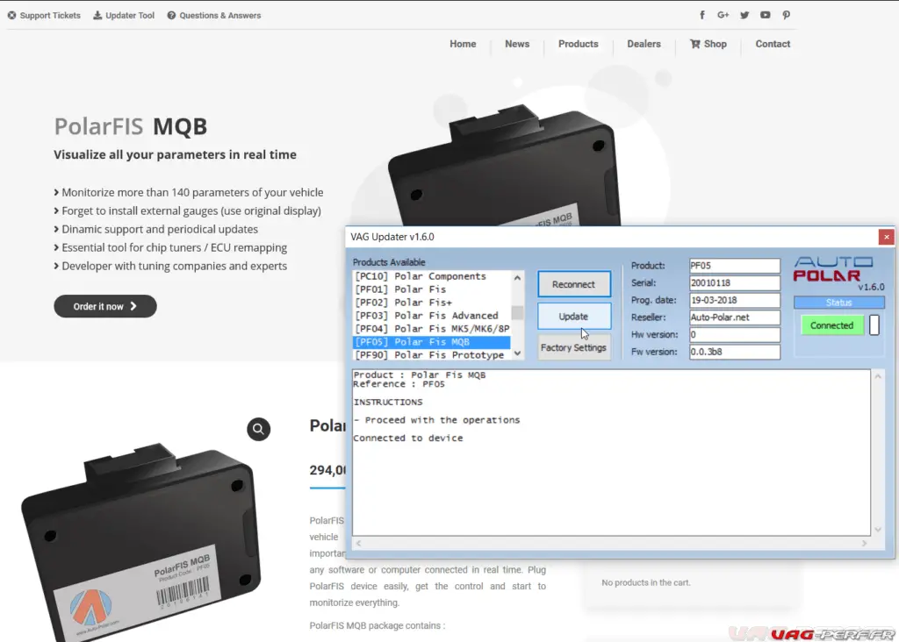Click the white indicator box beside Connected
Image resolution: width=899 pixels, height=642 pixels.
click(x=874, y=325)
